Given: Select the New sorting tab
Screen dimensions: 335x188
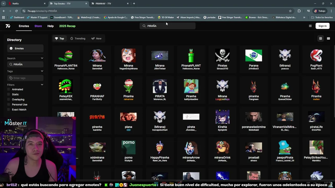Looking at the screenshot, I should tap(96, 38).
